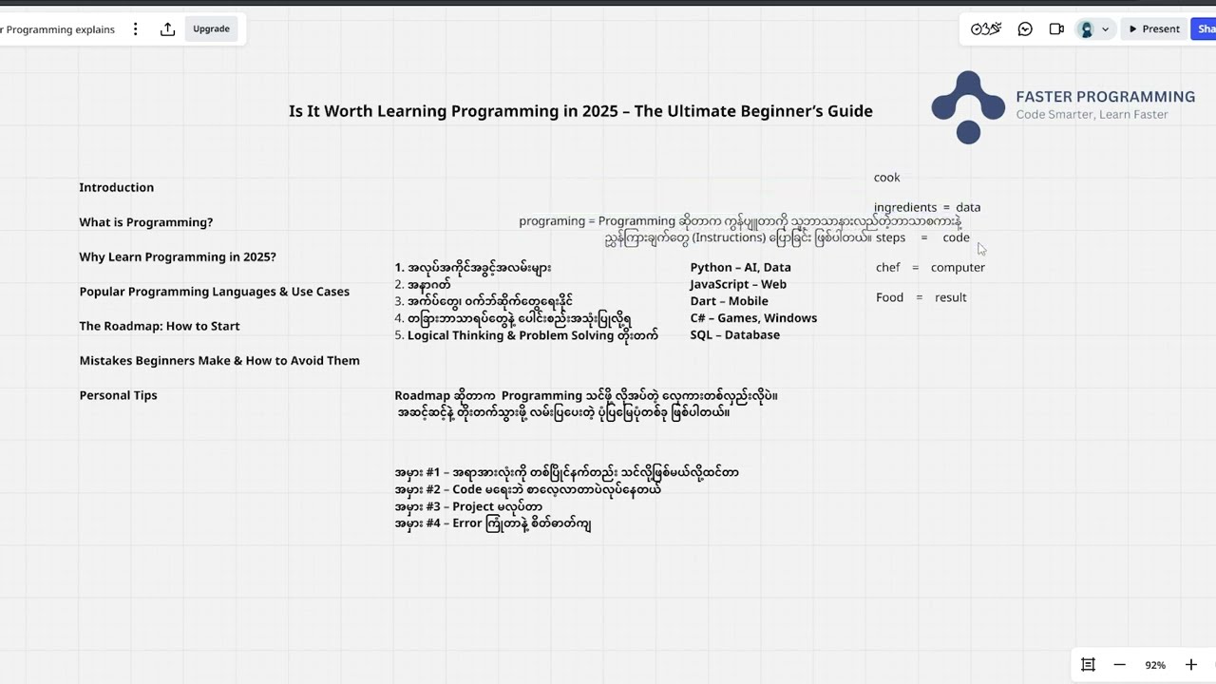This screenshot has width=1216, height=684.
Task: Click the '#2 – Code' mistake line
Action: pos(527,489)
